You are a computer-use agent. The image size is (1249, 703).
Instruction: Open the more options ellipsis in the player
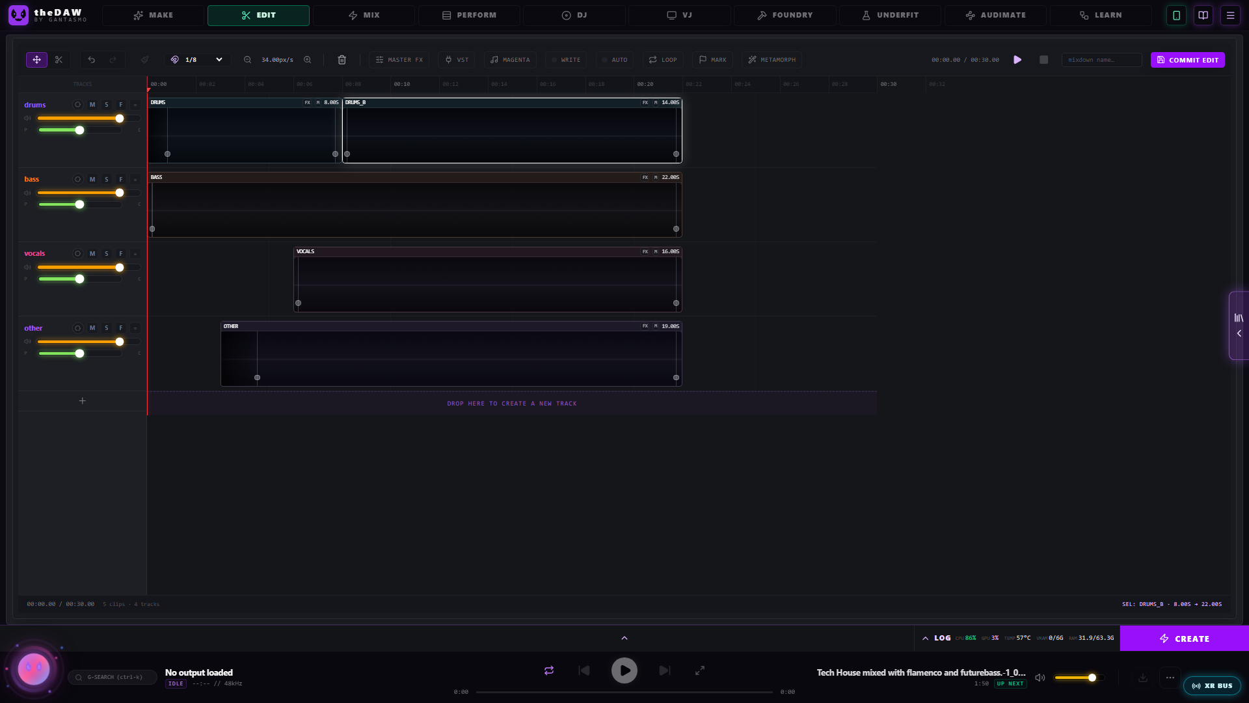click(x=1170, y=678)
